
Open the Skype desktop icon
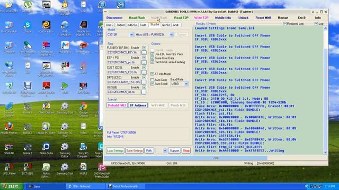point(28,27)
